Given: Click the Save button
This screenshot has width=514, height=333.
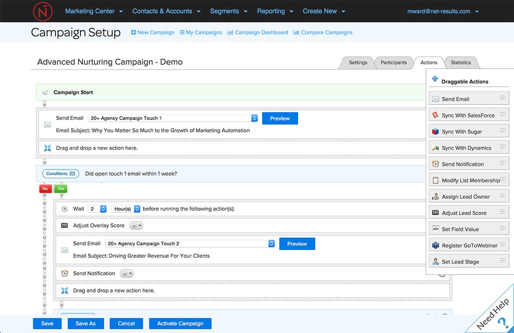Looking at the screenshot, I should coord(47,324).
